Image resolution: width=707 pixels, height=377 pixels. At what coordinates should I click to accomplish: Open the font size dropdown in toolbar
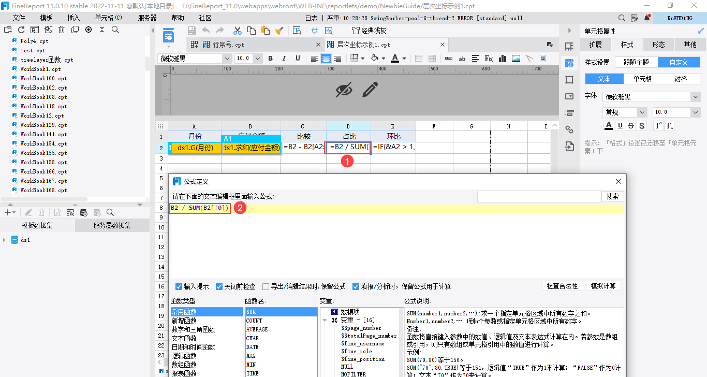coord(257,59)
